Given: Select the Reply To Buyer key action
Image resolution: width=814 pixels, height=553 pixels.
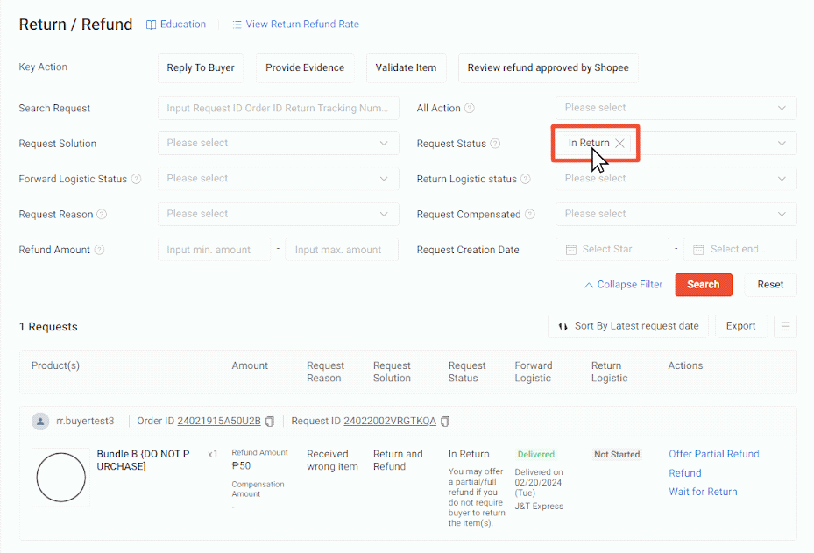Looking at the screenshot, I should click(201, 68).
